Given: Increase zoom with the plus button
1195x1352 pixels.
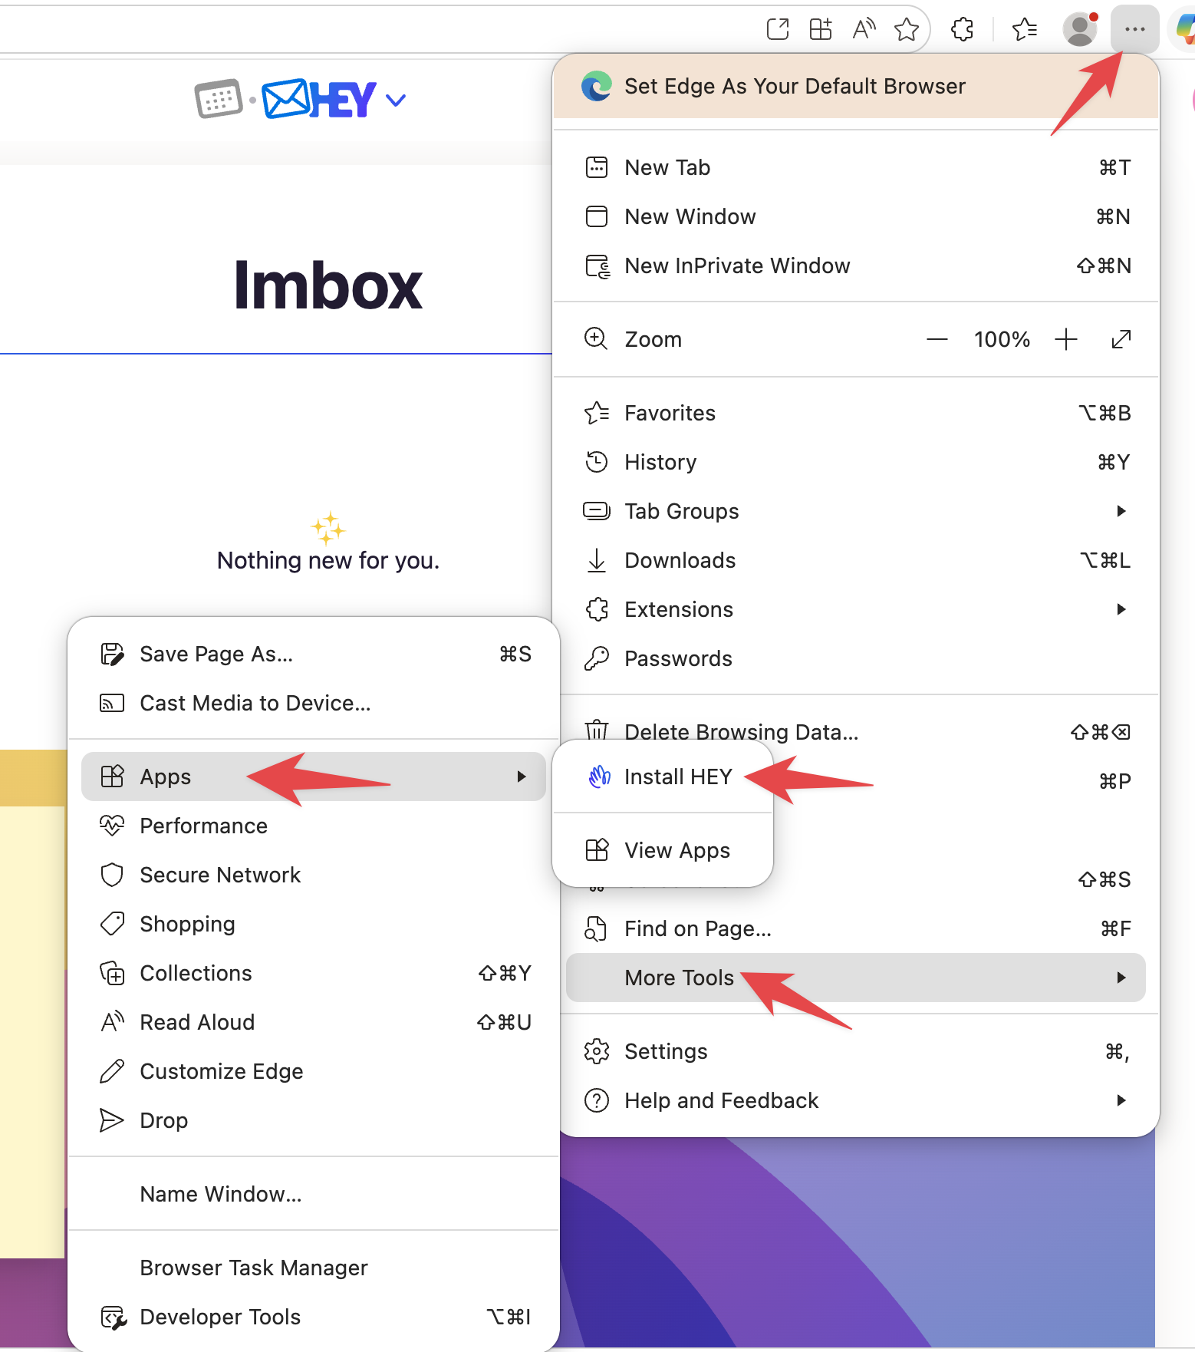Looking at the screenshot, I should tap(1066, 339).
